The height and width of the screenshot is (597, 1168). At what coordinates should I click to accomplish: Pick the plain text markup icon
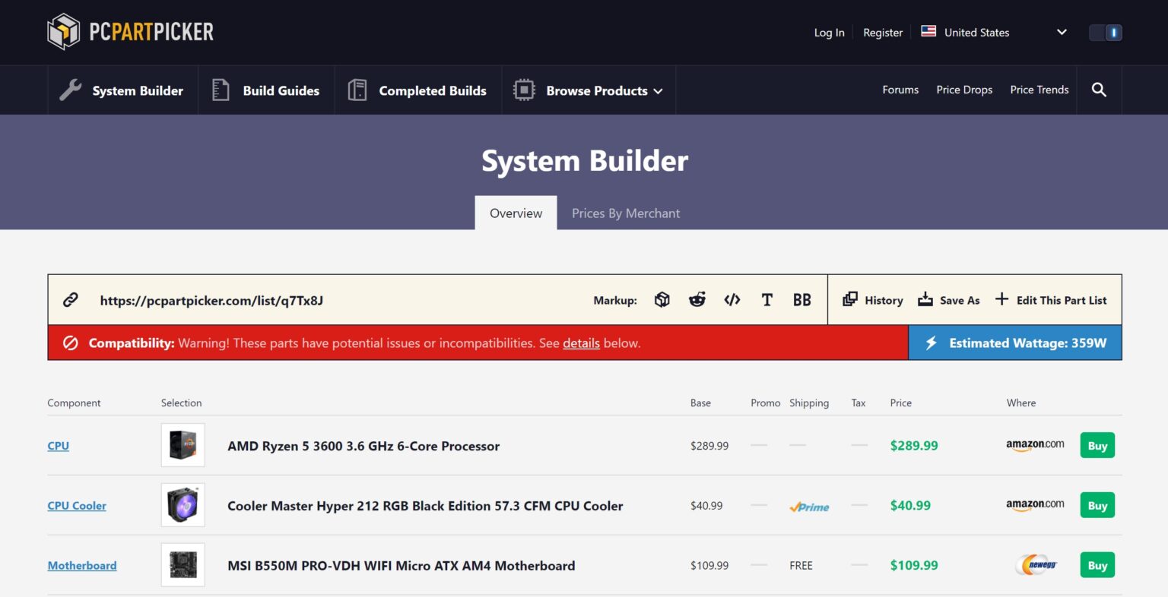tap(766, 300)
